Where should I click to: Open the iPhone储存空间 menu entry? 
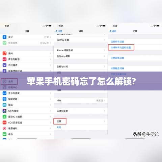pos(81,50)
